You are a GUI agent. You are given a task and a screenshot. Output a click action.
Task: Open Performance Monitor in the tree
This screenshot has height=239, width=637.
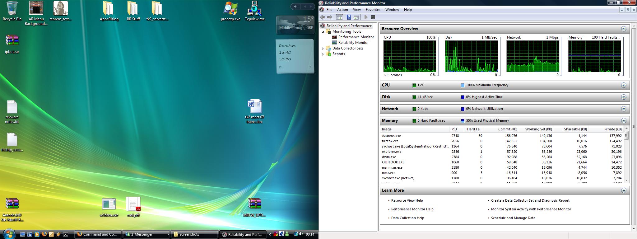[356, 37]
